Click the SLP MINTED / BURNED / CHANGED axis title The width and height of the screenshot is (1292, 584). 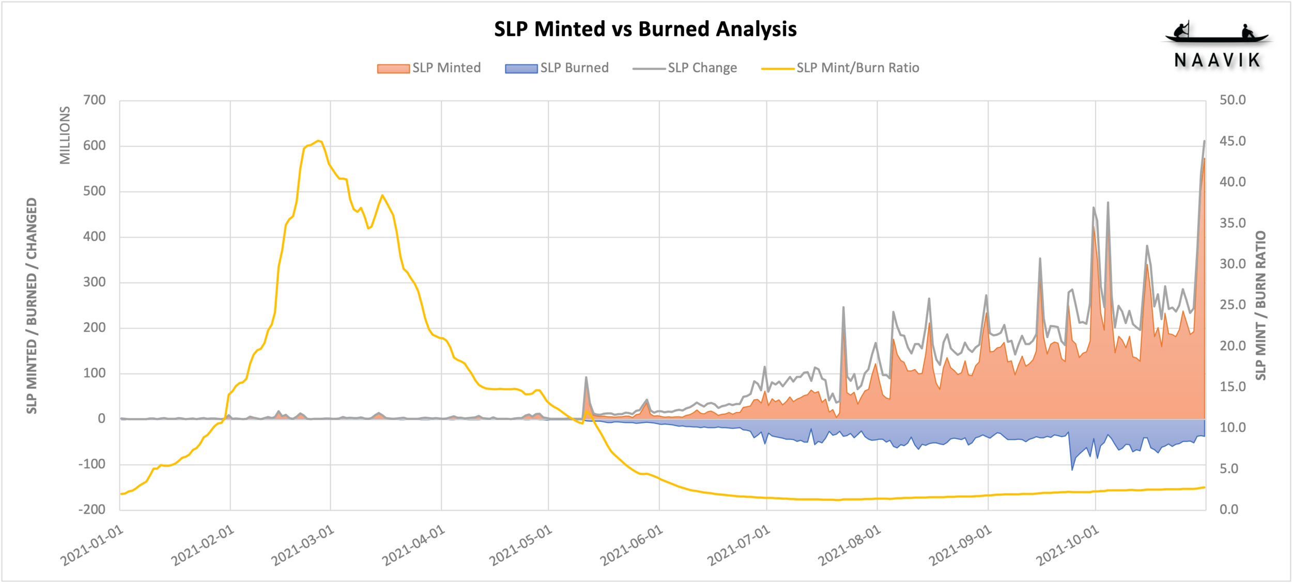pos(32,306)
